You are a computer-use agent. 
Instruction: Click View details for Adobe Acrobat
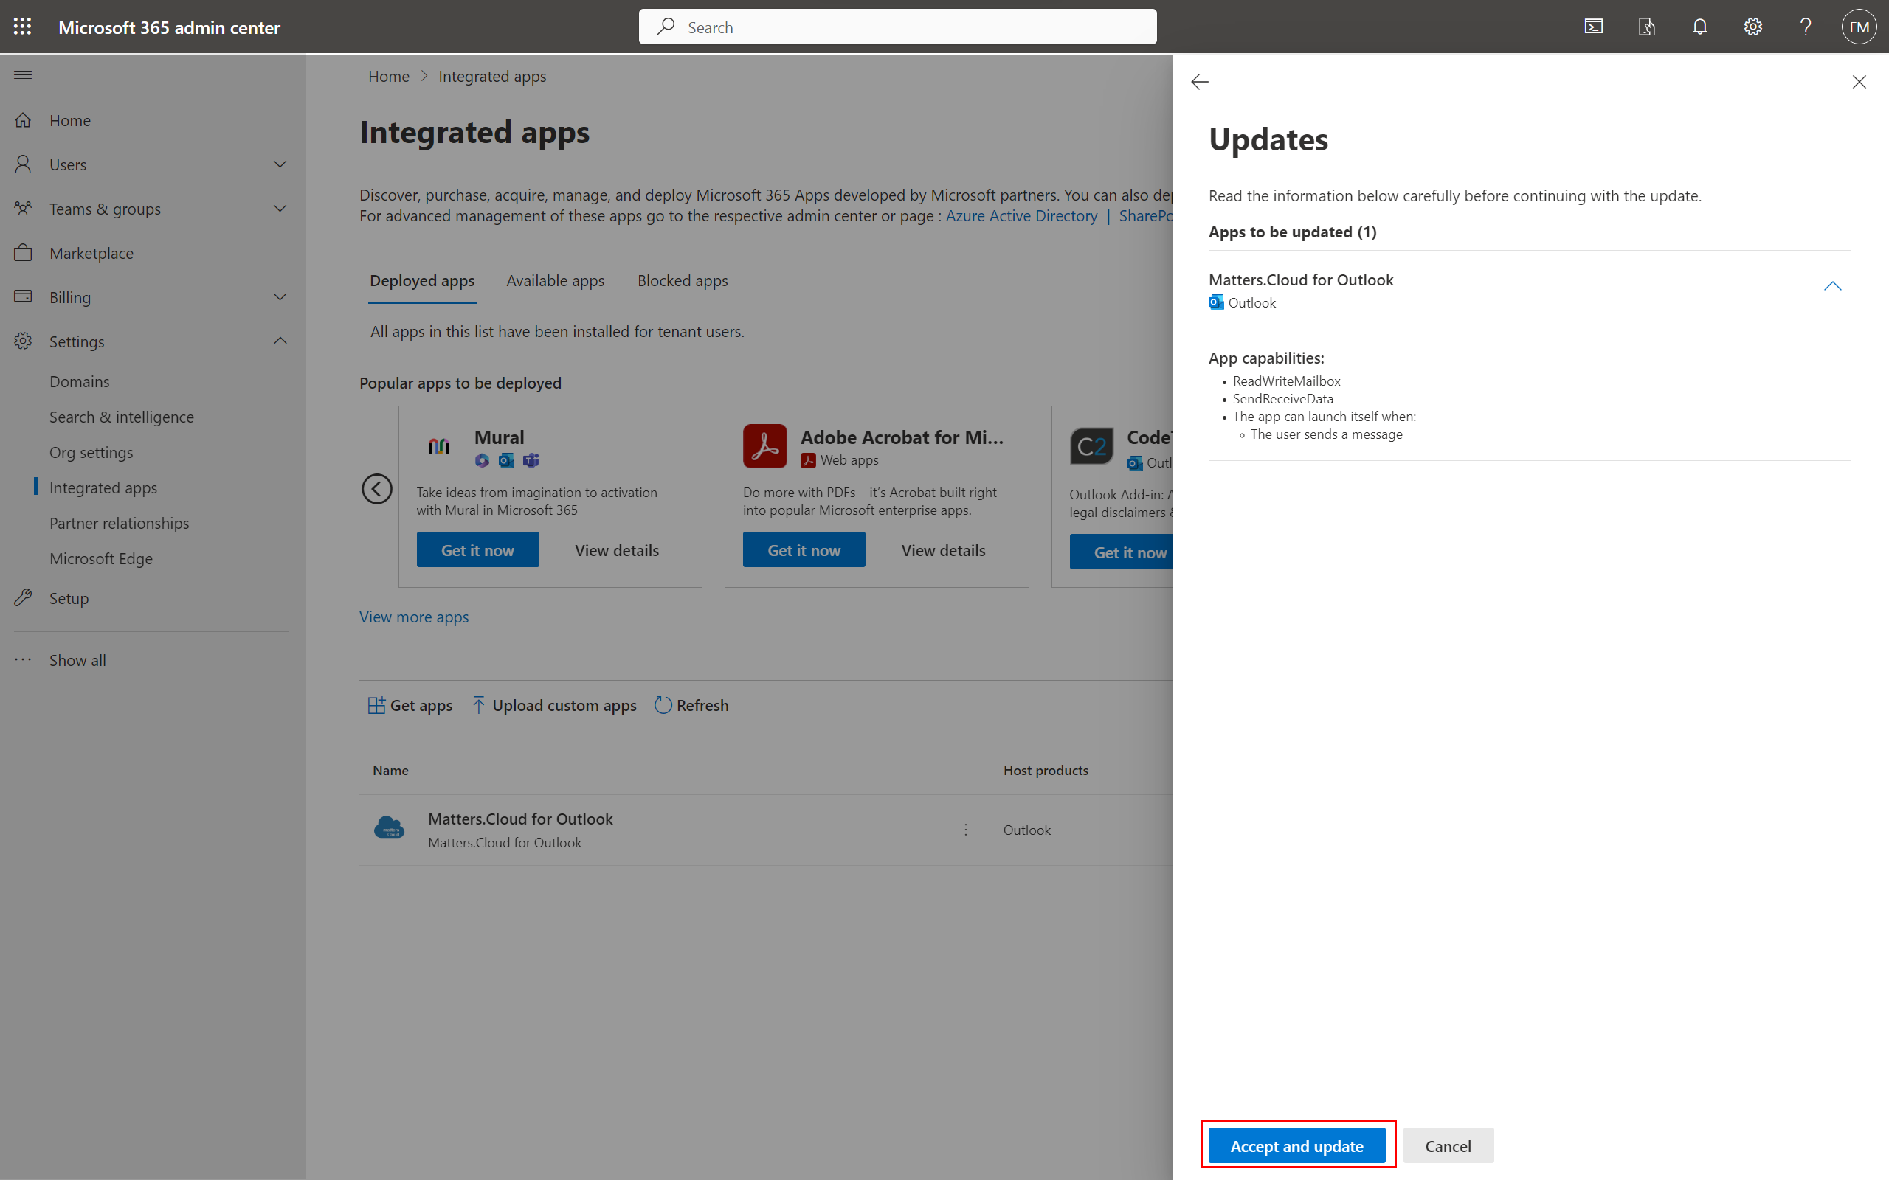943,550
